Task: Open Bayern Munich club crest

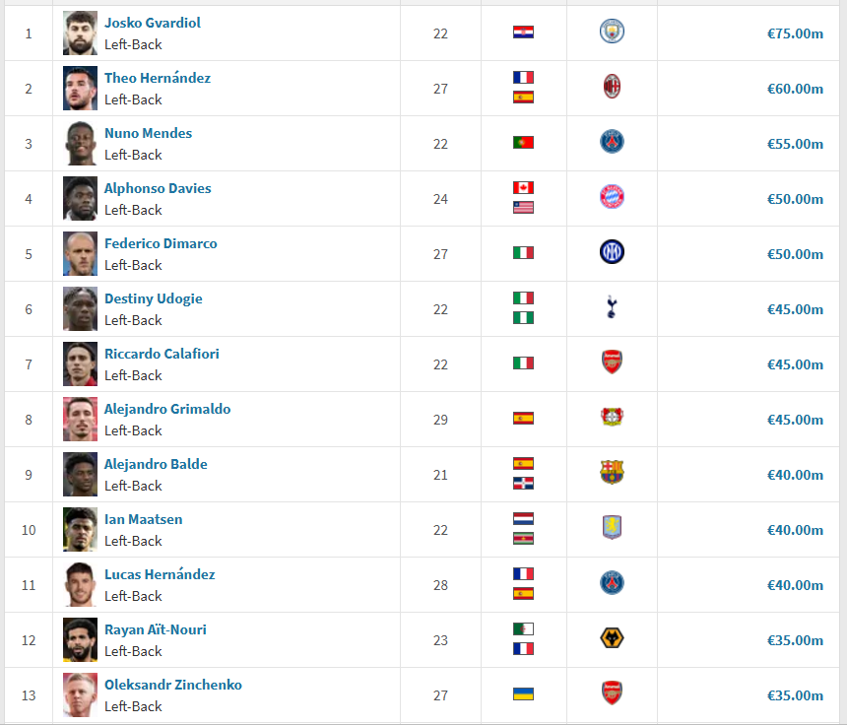Action: pos(612,197)
